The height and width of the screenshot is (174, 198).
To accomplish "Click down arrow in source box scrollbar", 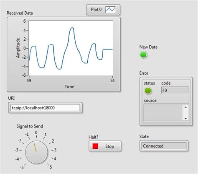I will 185,119.
